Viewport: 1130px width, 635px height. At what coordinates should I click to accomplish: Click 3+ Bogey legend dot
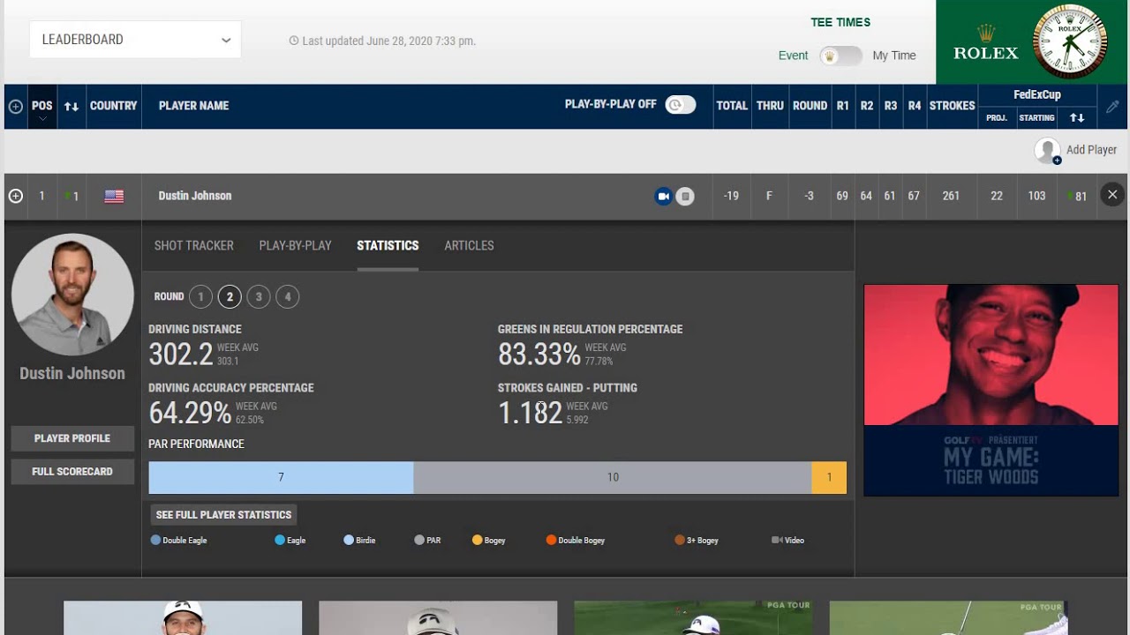[680, 540]
